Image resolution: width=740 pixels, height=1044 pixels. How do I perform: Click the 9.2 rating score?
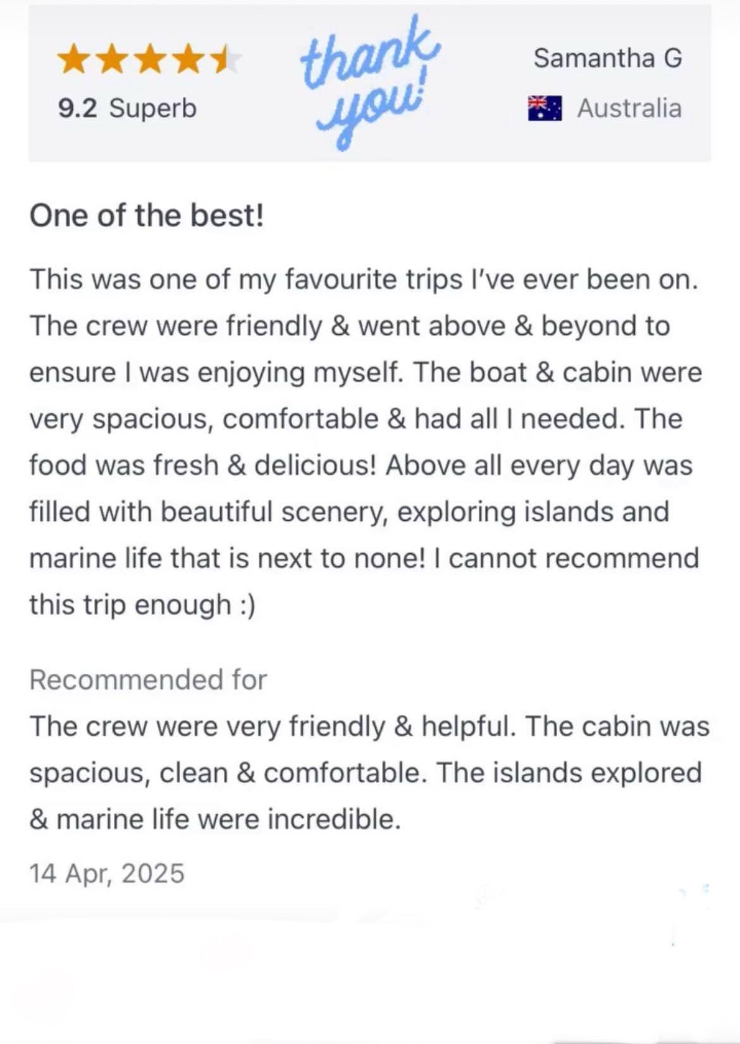[77, 108]
